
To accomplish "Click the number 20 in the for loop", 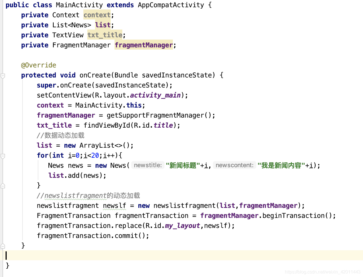I will (x=95, y=155).
